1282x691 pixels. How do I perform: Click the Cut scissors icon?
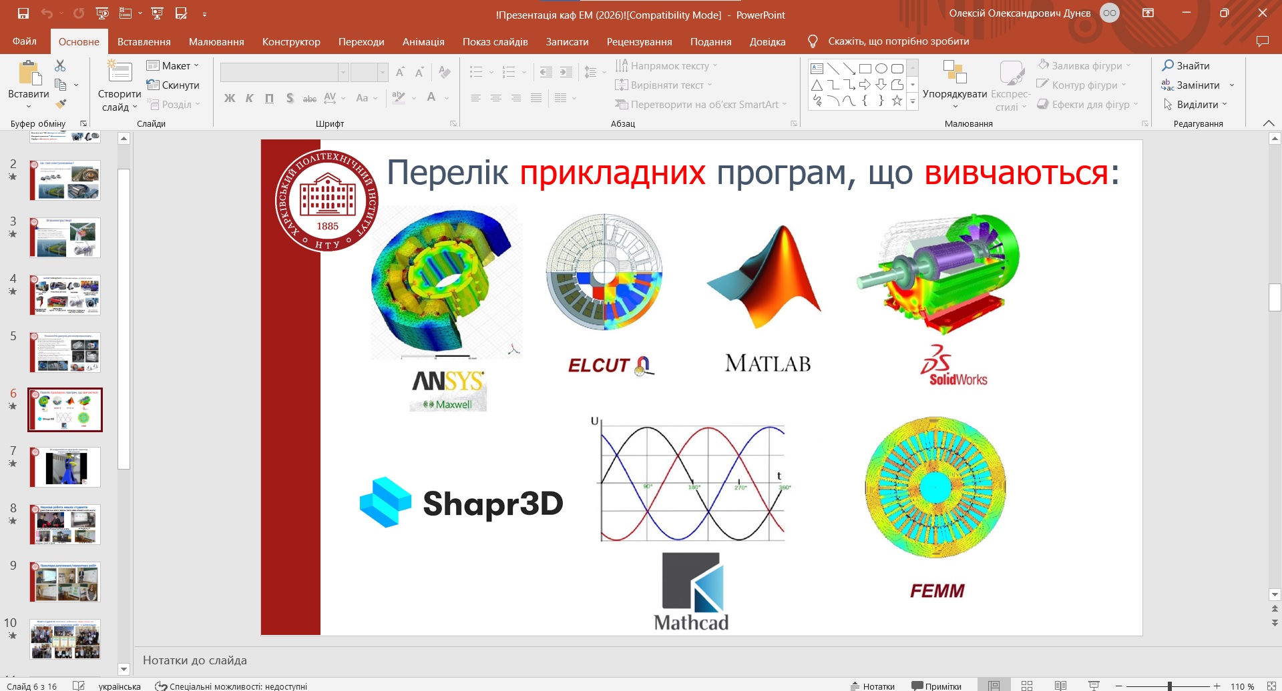[x=60, y=65]
